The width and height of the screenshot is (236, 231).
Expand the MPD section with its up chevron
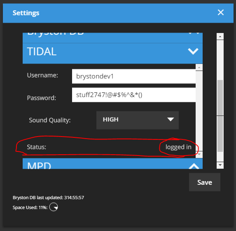[x=194, y=166]
